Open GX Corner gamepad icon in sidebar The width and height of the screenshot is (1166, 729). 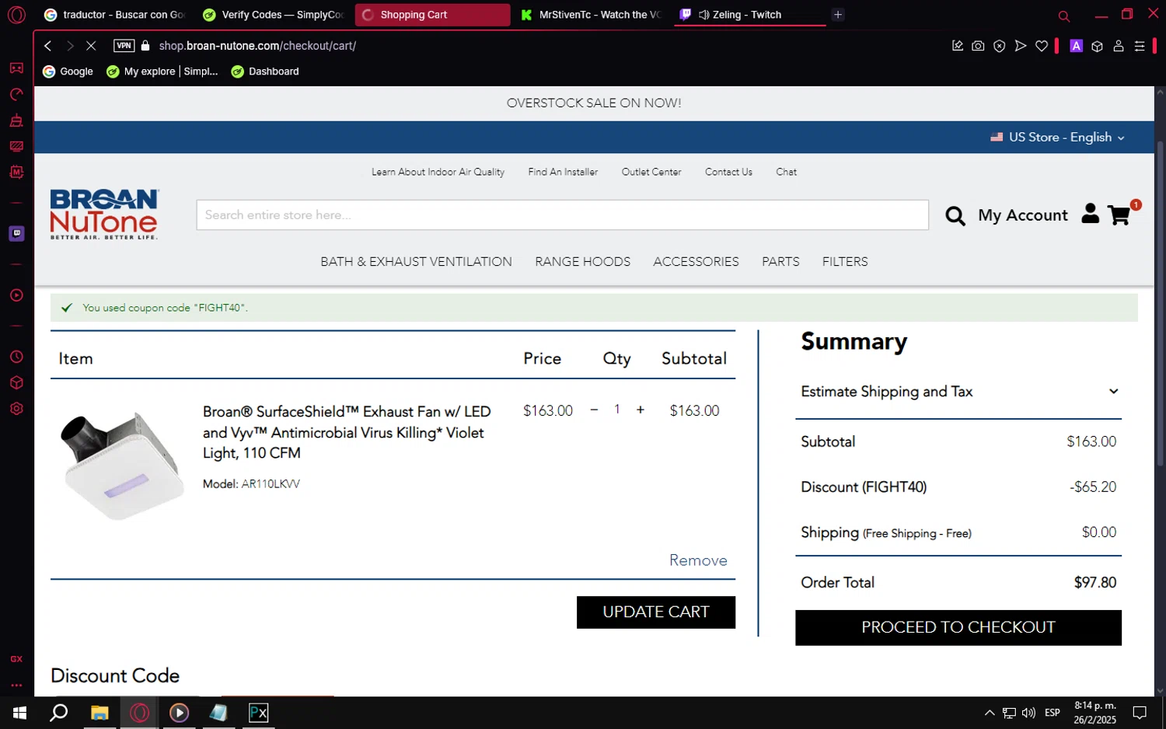[x=16, y=68]
